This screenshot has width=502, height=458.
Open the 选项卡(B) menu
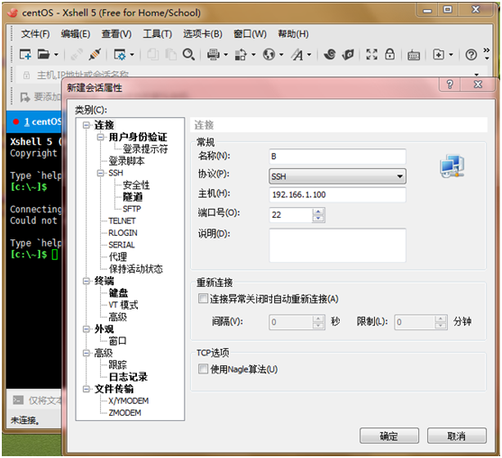point(203,34)
